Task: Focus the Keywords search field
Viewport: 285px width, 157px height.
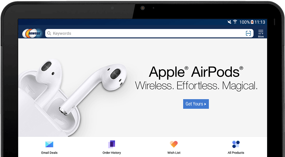Action: [x=149, y=33]
